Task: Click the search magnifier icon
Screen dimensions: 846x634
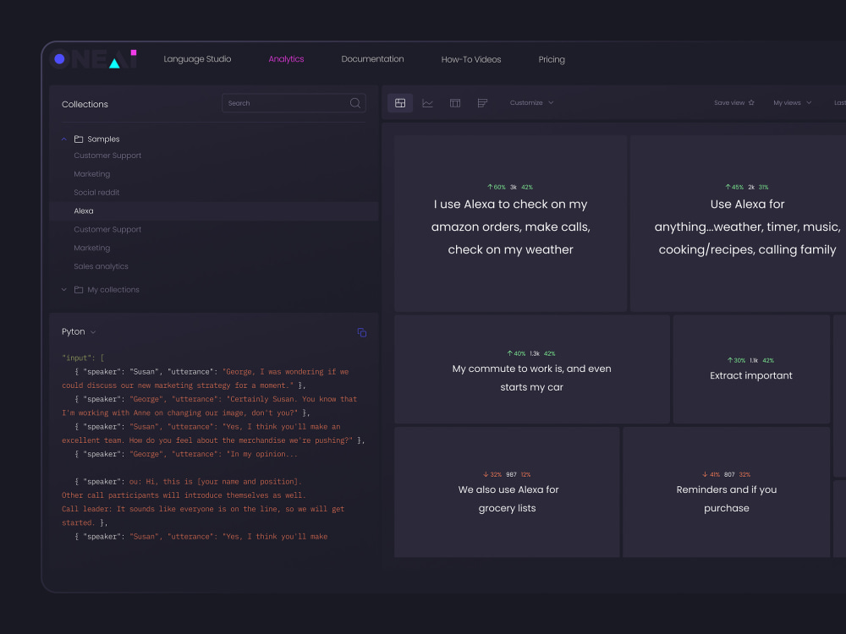Action: click(355, 103)
